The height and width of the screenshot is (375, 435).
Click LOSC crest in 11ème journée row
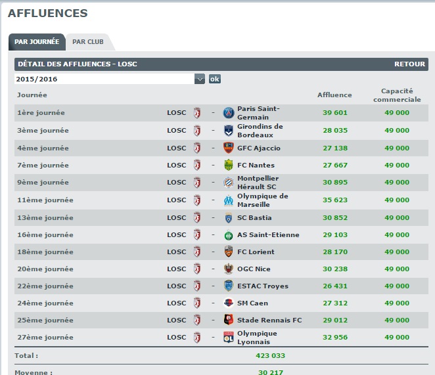click(x=197, y=200)
